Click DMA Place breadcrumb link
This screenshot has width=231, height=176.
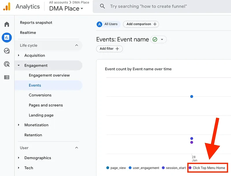click(x=81, y=2)
